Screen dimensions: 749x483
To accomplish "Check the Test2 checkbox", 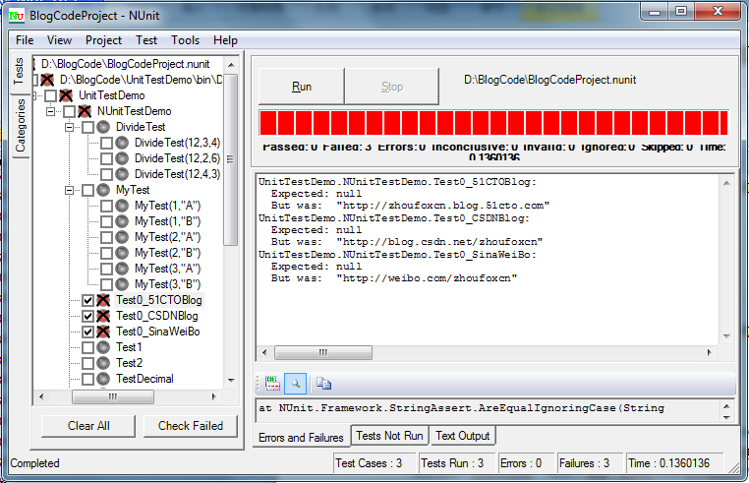I will click(87, 364).
